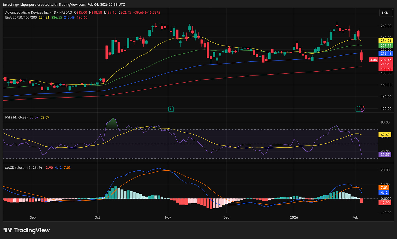
Task: Select the EMA 20/50/100/200 indicator legend
Action: click(21, 17)
